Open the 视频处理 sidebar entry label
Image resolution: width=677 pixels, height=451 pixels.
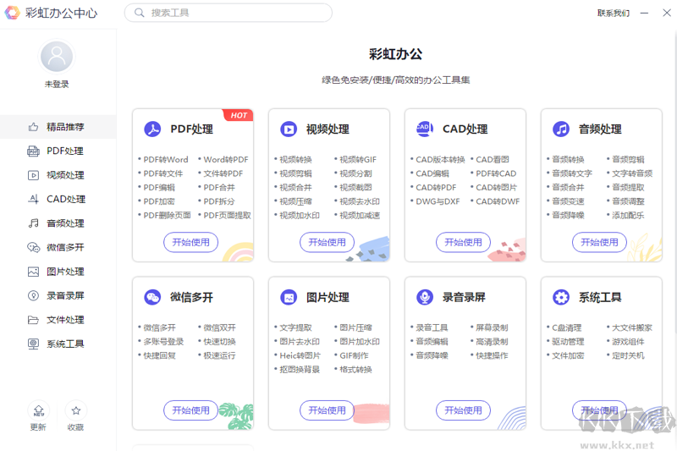65,175
